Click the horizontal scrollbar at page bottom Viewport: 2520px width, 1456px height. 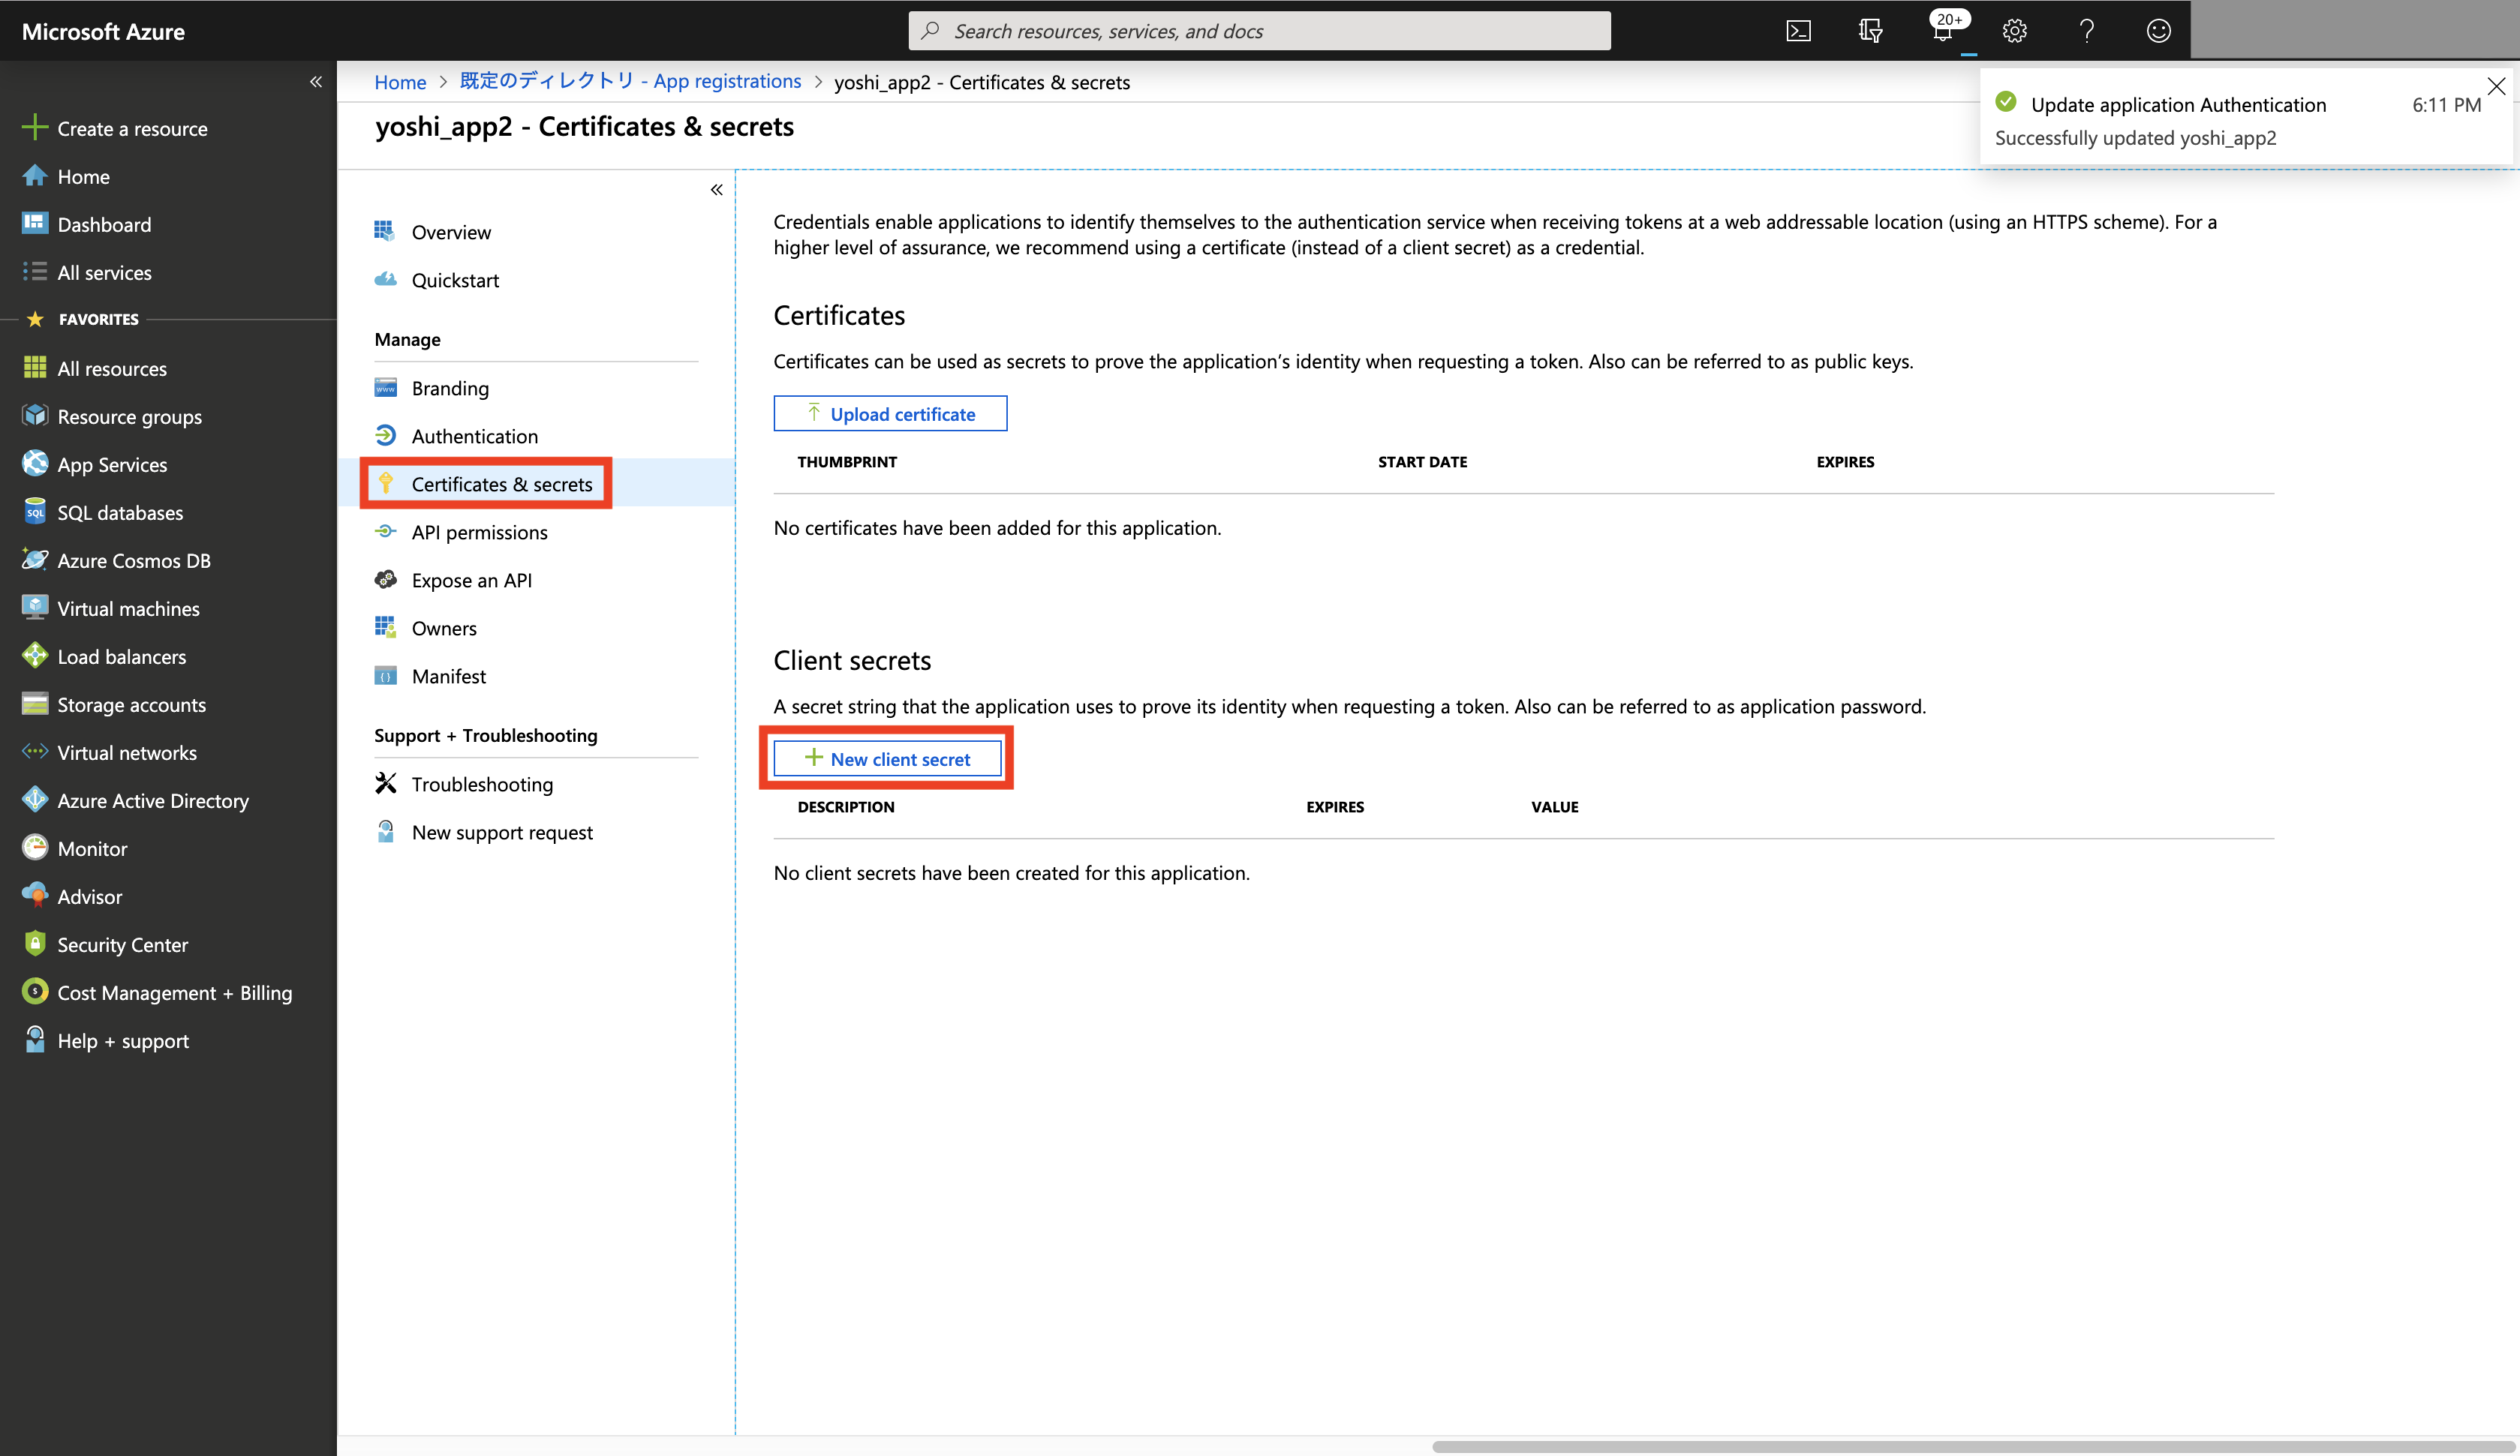(x=1972, y=1446)
